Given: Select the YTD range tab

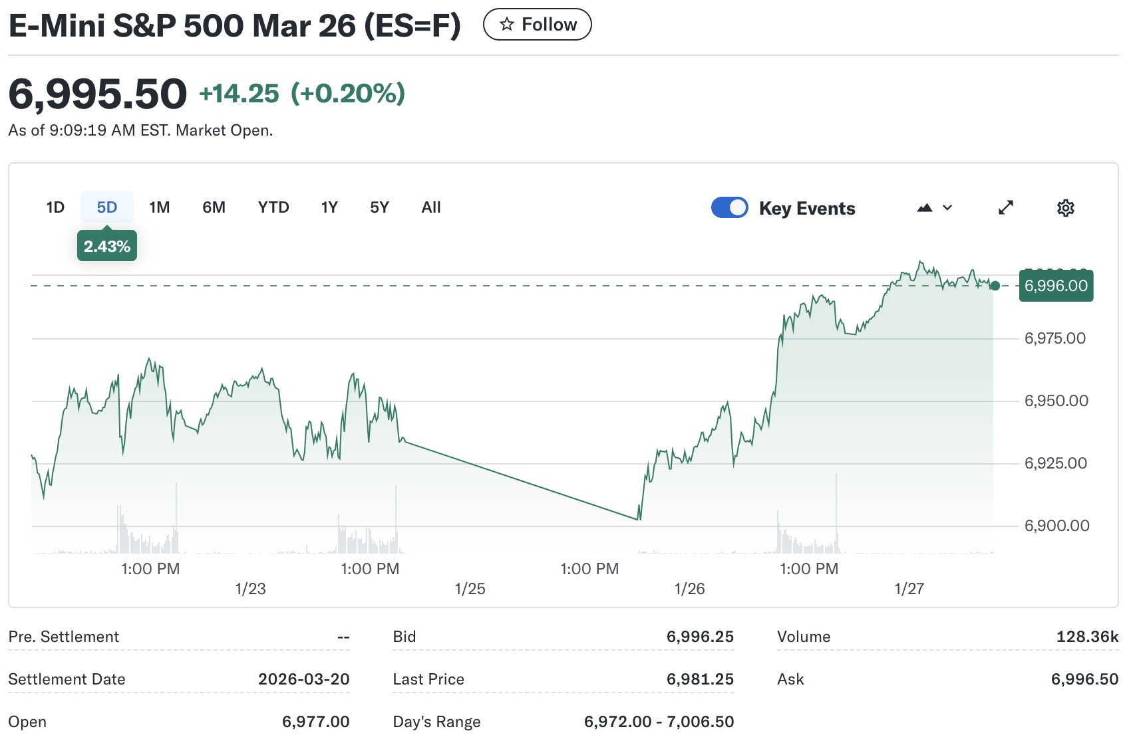Looking at the screenshot, I should click(x=273, y=207).
